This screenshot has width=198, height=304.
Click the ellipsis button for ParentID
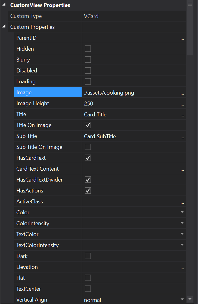point(182,38)
